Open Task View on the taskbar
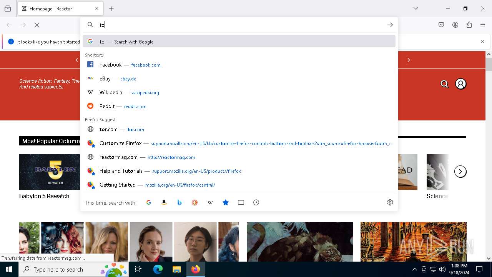This screenshot has width=492, height=277. click(138, 269)
